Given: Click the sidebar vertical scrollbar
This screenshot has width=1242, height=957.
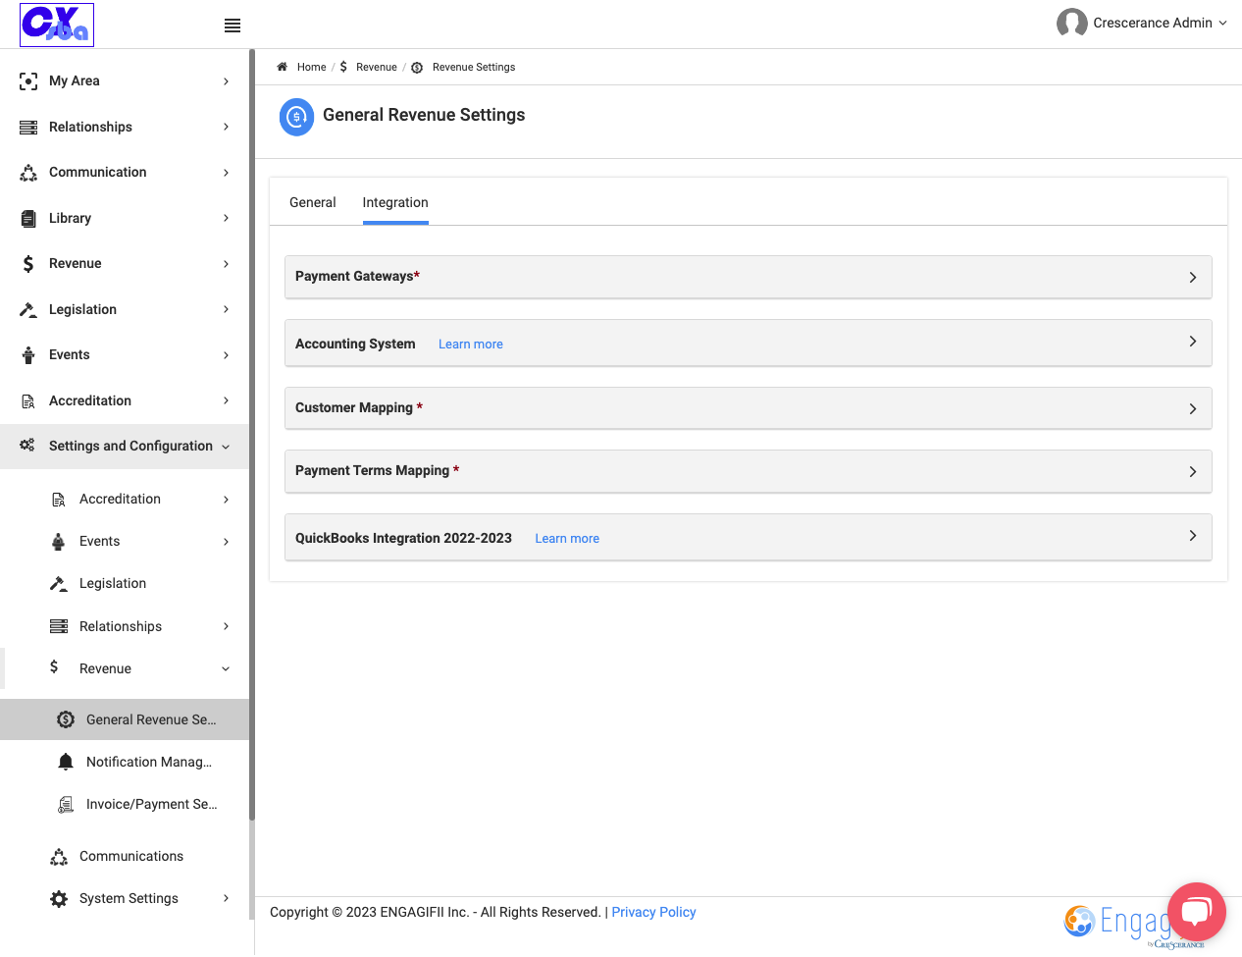Looking at the screenshot, I should [252, 435].
